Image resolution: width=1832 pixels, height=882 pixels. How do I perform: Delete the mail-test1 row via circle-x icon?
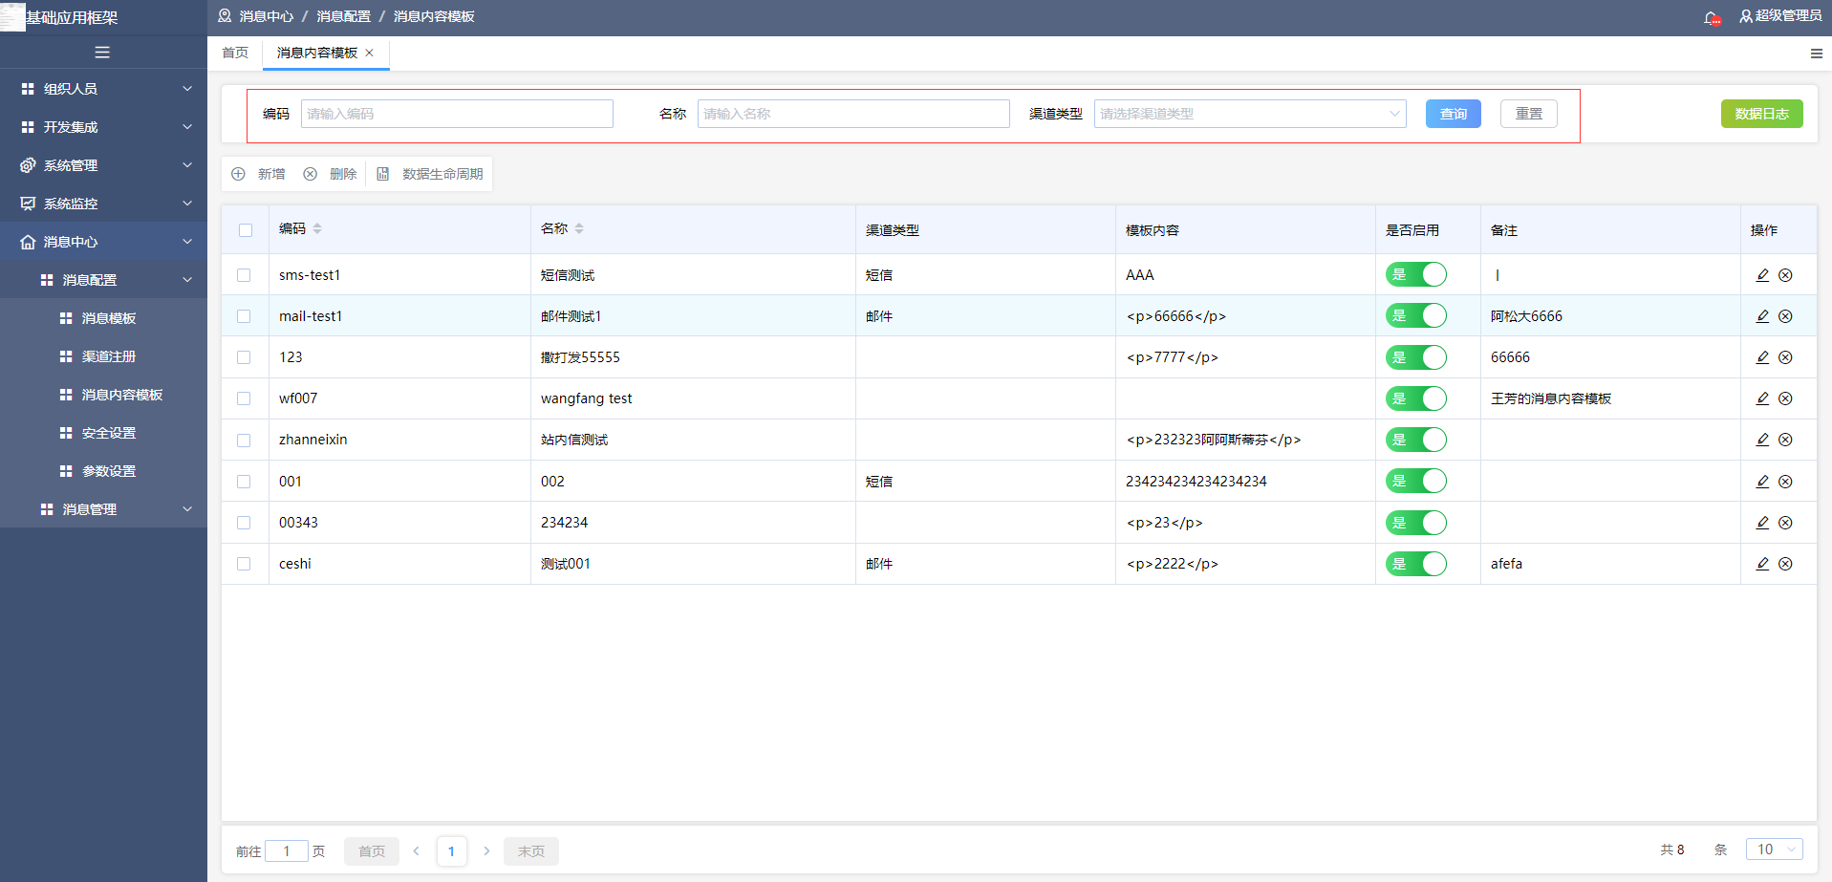pos(1785,316)
